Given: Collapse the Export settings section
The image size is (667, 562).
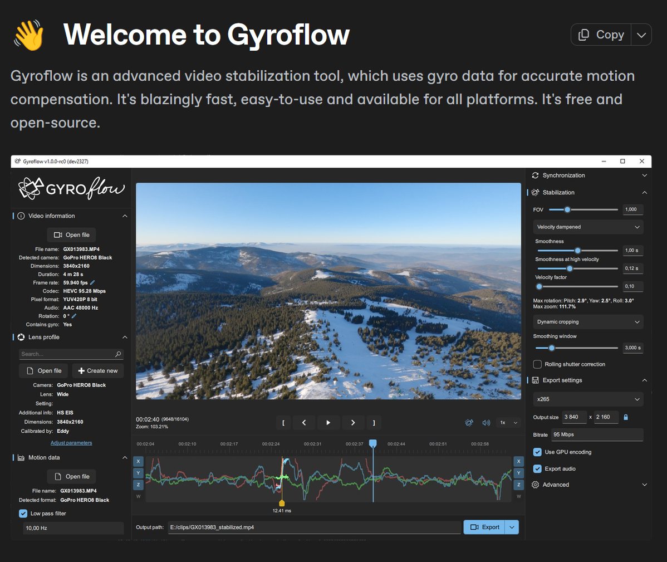Looking at the screenshot, I should coord(645,380).
